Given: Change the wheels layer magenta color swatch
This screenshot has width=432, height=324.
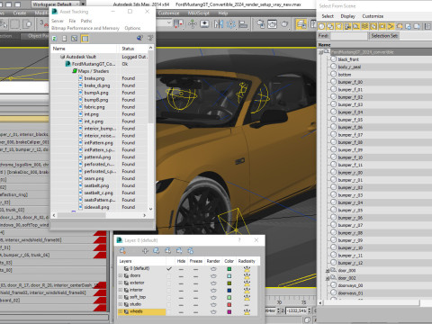Looking at the screenshot, I should 229,311.
